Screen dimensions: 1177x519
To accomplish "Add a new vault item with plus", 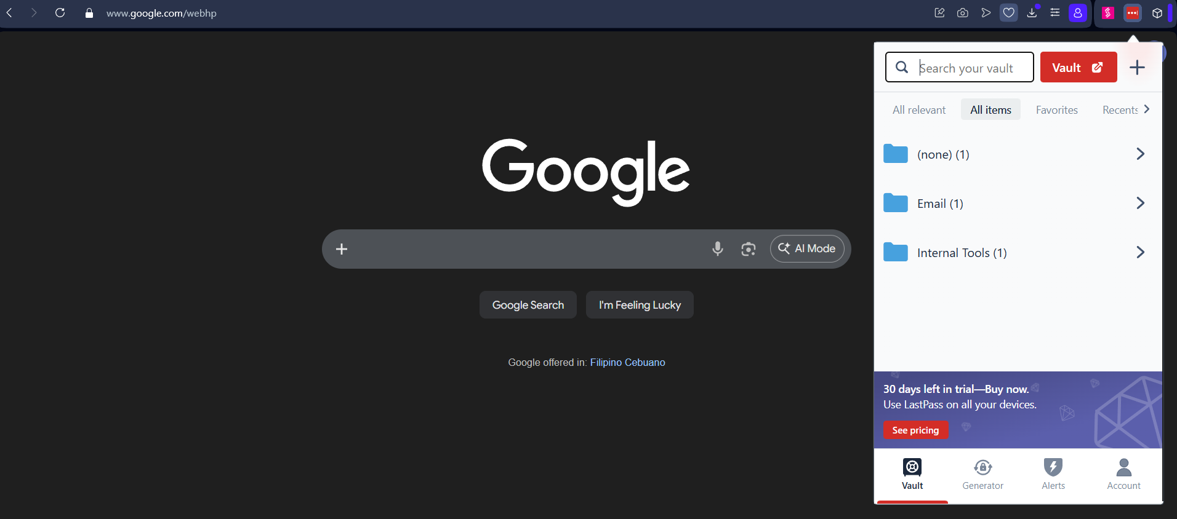I will tap(1137, 68).
